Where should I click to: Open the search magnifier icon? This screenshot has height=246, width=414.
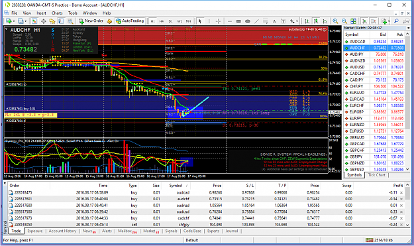pos(396,21)
